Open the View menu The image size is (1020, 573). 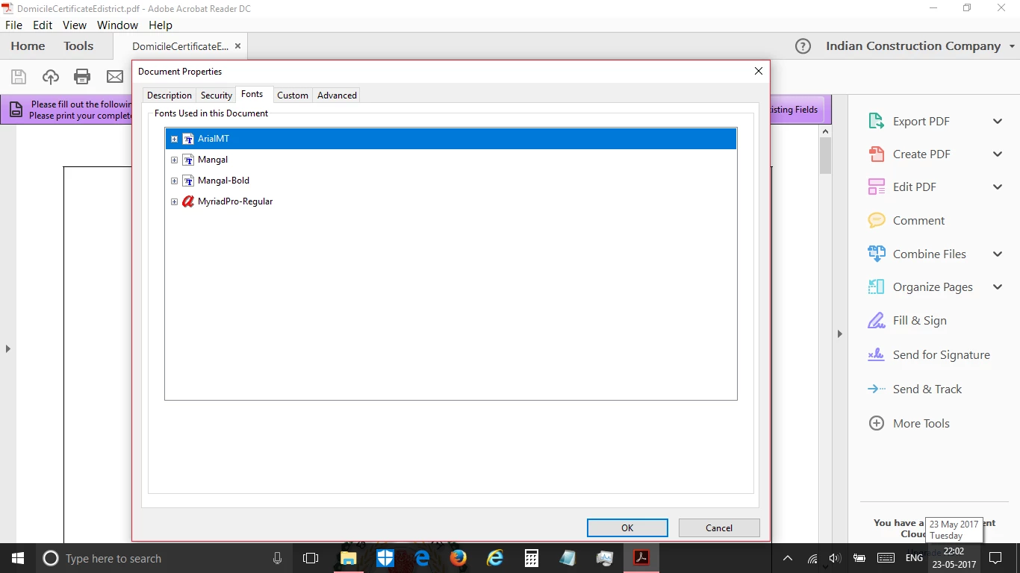tap(75, 25)
